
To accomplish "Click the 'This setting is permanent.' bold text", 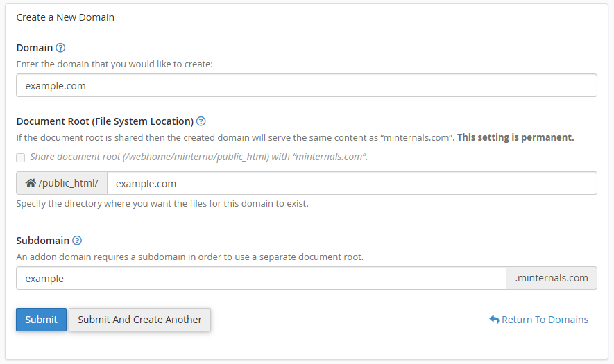I will [x=515, y=137].
